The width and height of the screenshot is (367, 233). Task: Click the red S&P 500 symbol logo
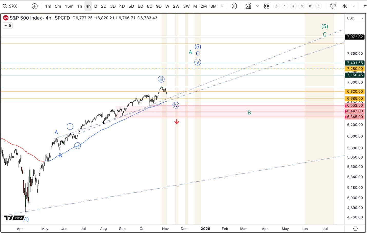click(x=6, y=18)
